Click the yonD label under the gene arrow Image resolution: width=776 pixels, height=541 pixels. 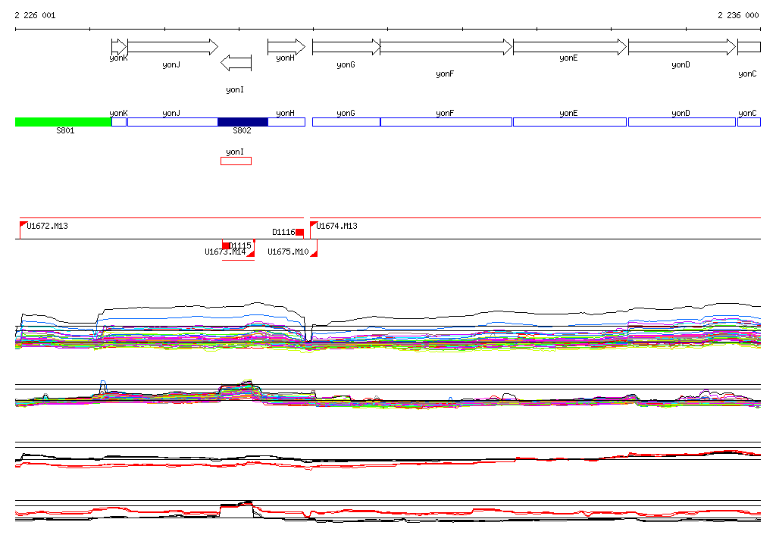(681, 65)
